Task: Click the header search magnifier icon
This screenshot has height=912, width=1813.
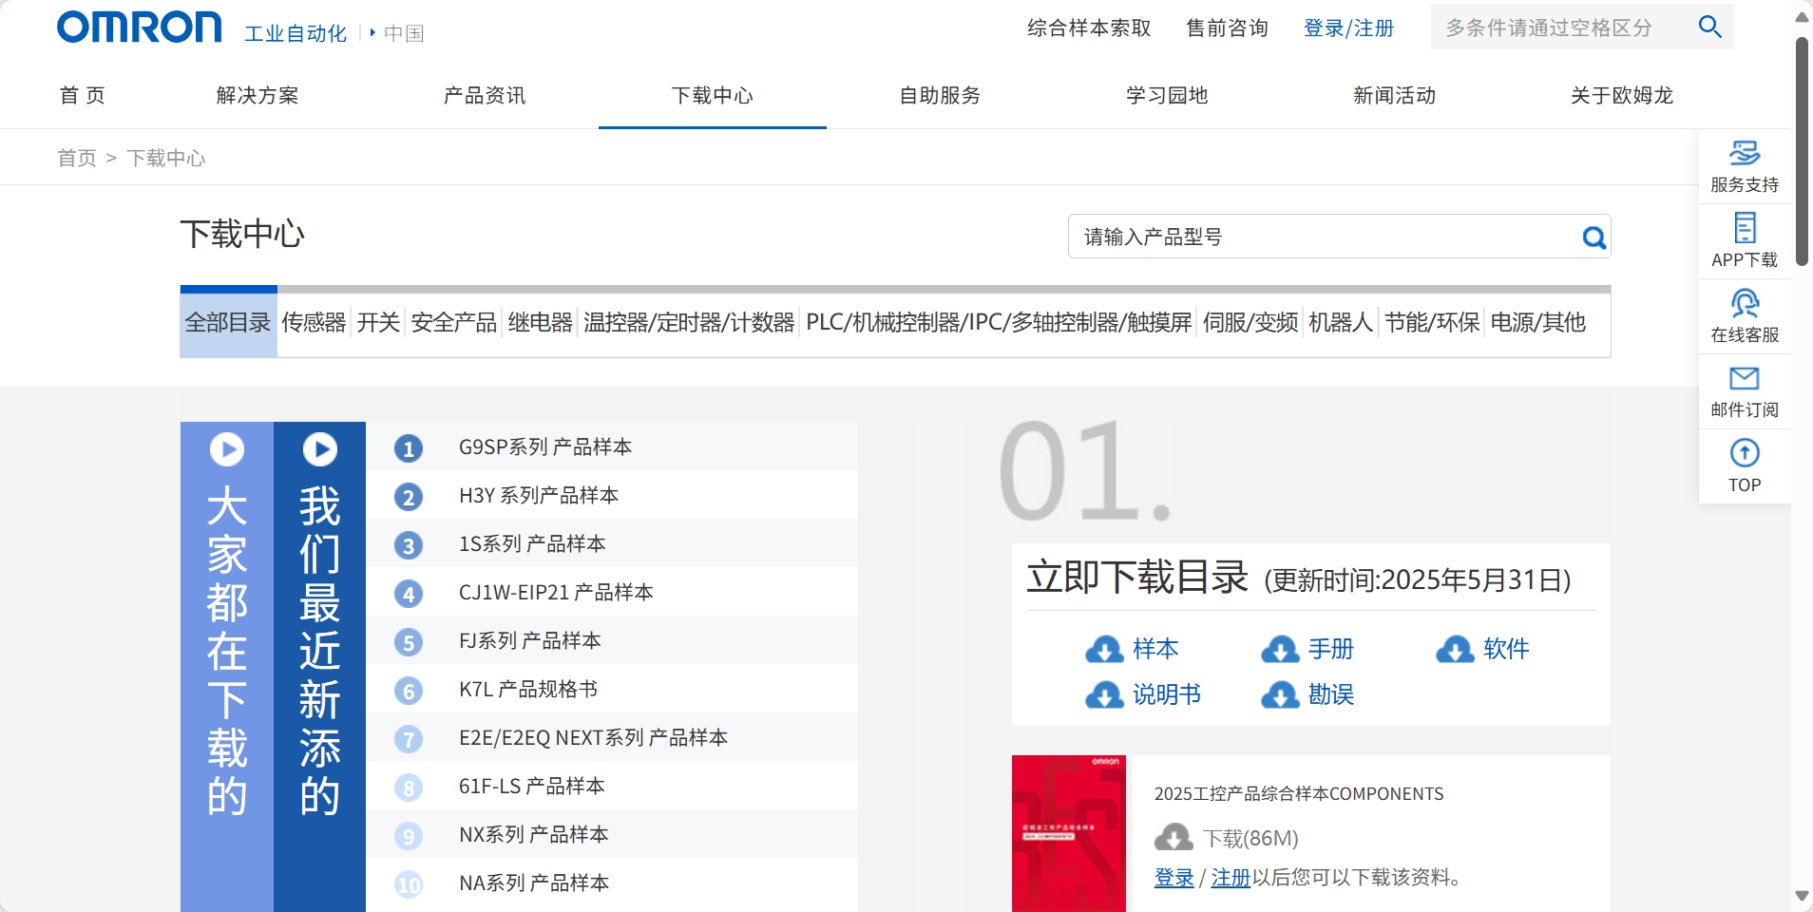Action: (1709, 27)
